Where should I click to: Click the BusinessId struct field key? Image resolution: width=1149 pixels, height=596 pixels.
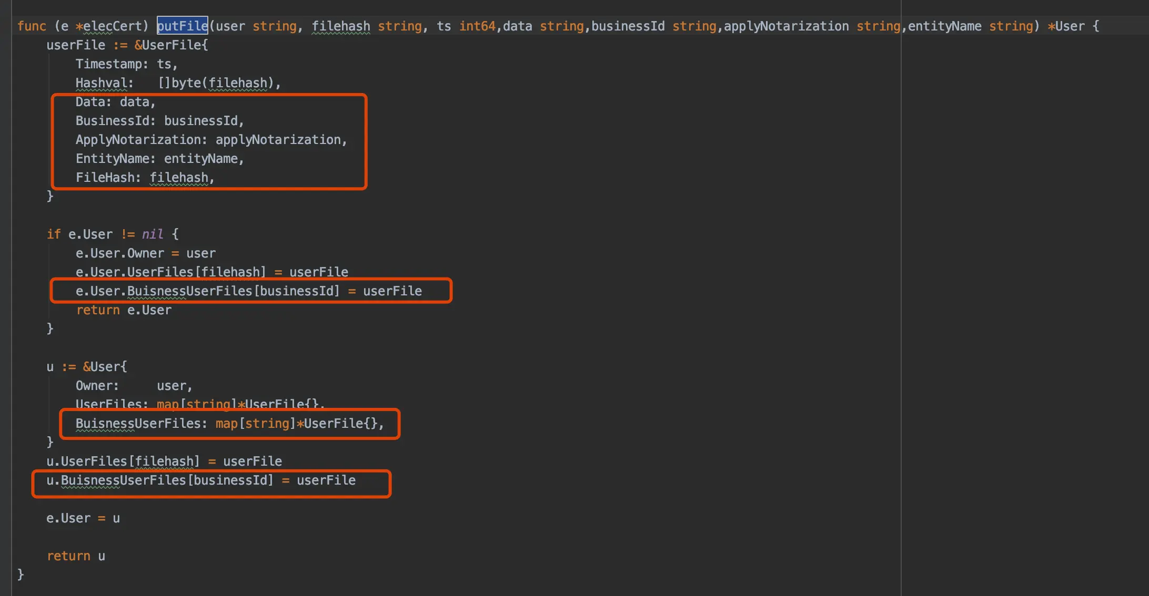point(113,121)
